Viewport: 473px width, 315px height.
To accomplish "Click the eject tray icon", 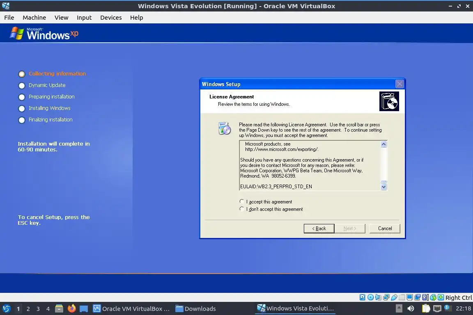I will [399, 308].
